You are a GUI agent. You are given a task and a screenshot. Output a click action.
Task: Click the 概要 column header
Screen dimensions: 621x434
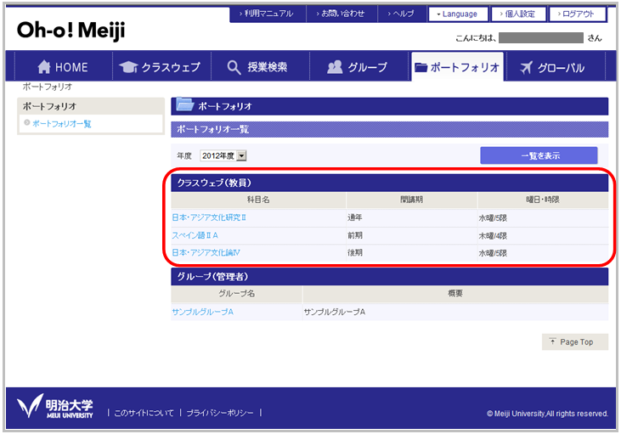[455, 293]
